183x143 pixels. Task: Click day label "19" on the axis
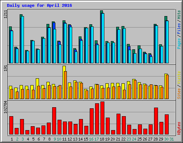pos(107,139)
